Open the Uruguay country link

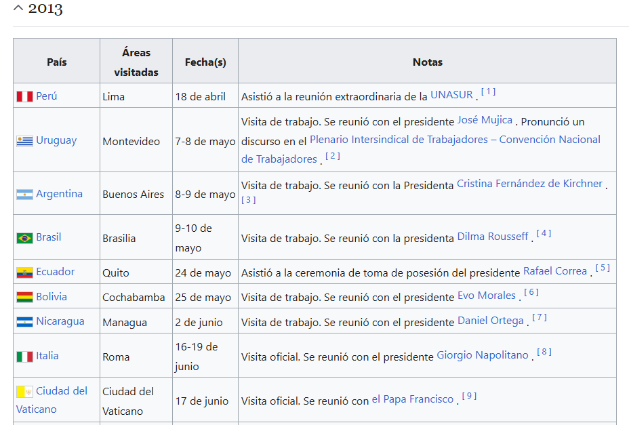pos(56,140)
